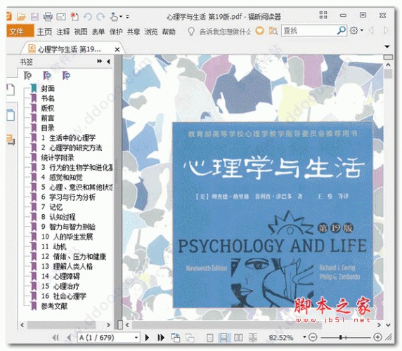Open bookmark 参考文献
402x351 pixels.
point(54,306)
